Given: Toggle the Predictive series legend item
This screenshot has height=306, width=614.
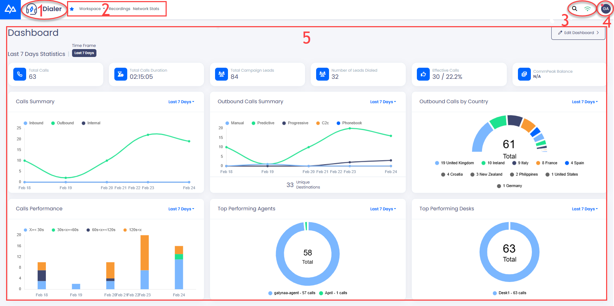Looking at the screenshot, I should pos(263,123).
